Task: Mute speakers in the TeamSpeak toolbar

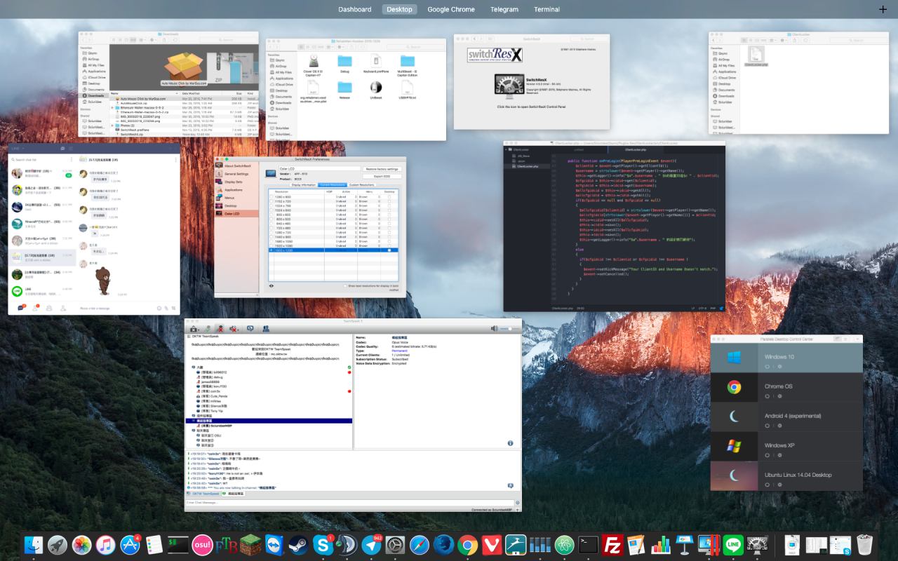Action: pyautogui.click(x=234, y=328)
